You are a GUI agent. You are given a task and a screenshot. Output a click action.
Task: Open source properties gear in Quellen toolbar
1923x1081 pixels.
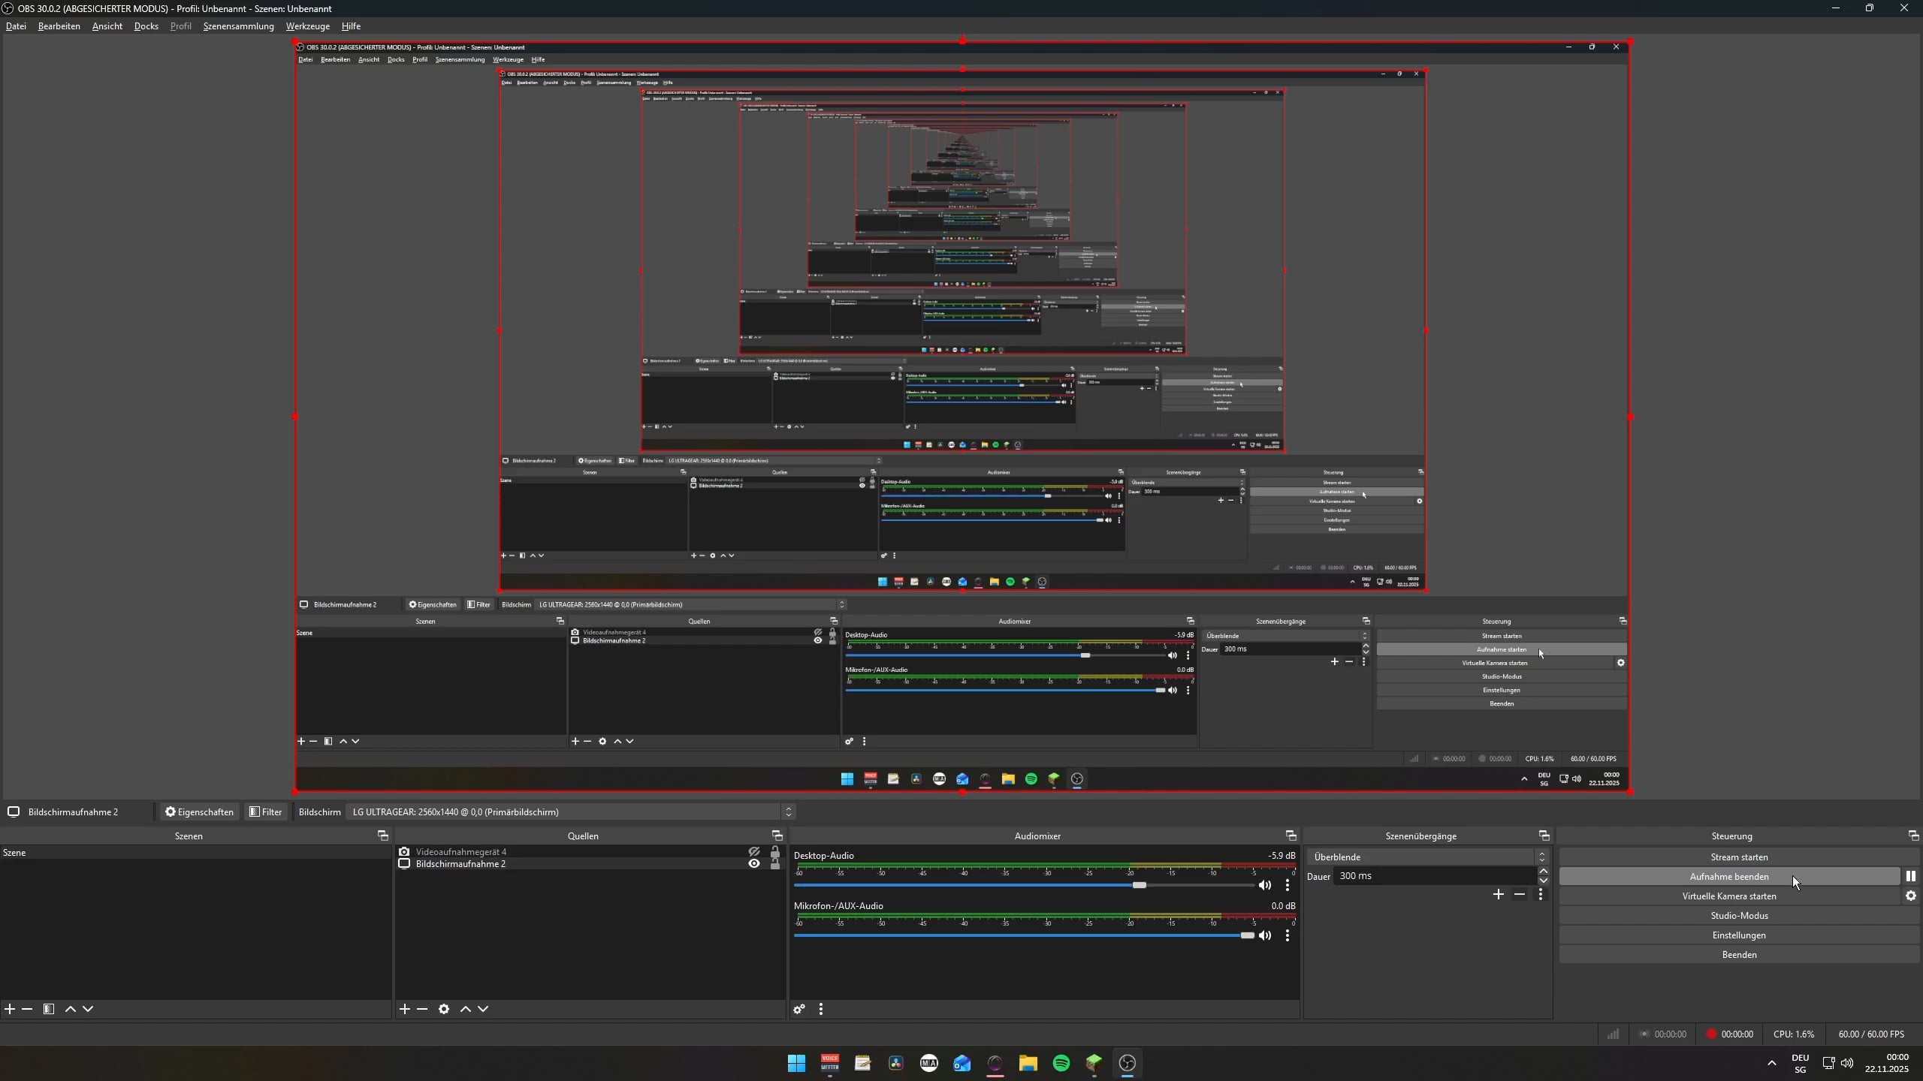(x=444, y=1009)
